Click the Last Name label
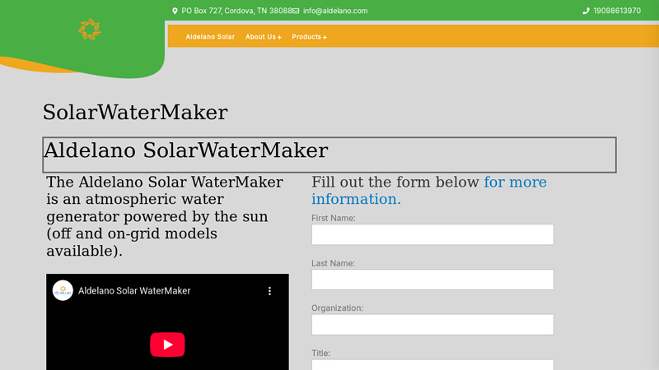Image resolution: width=659 pixels, height=370 pixels. (x=333, y=263)
